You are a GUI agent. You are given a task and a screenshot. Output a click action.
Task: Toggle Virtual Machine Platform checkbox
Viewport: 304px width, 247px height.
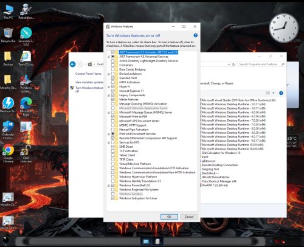113,164
